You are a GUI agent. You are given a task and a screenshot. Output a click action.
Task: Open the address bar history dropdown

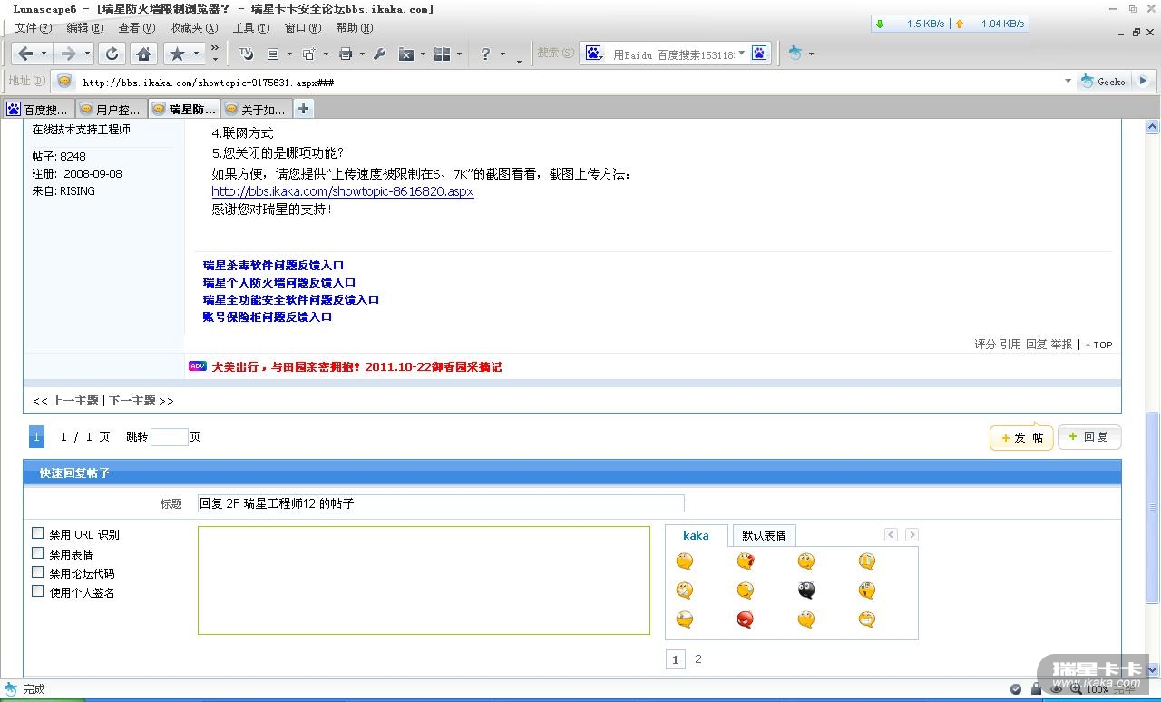tap(1068, 81)
